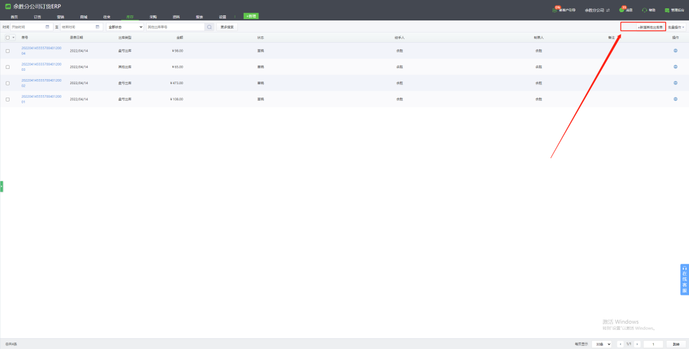Expand the green left sidebar handle
Screen dimensions: 689x349
[x=2, y=186]
